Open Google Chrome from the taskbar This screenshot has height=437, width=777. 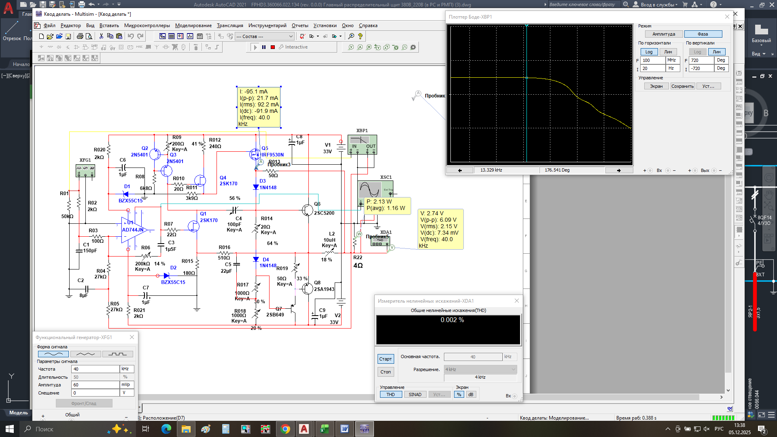point(285,429)
